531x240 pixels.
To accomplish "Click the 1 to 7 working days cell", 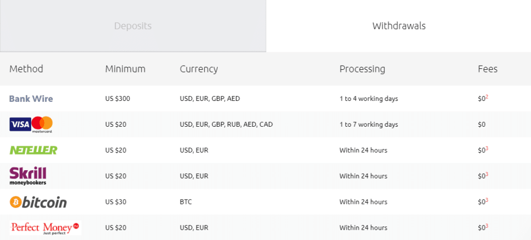I will tap(369, 125).
